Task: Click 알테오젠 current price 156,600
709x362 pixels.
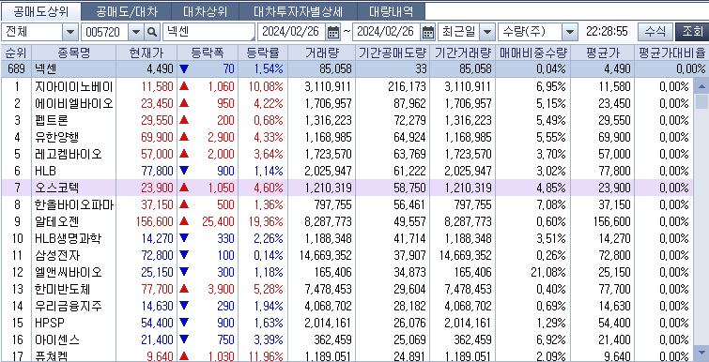Action: point(154,221)
